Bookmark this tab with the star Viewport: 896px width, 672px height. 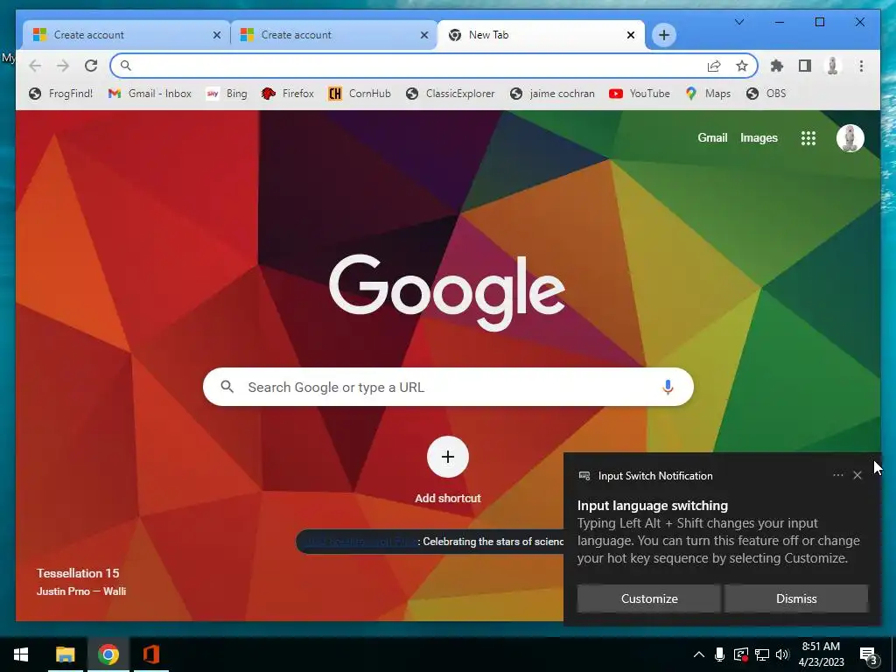click(x=742, y=66)
